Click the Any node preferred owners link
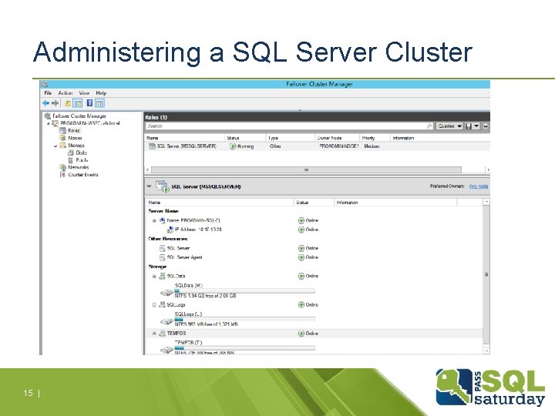 [479, 186]
